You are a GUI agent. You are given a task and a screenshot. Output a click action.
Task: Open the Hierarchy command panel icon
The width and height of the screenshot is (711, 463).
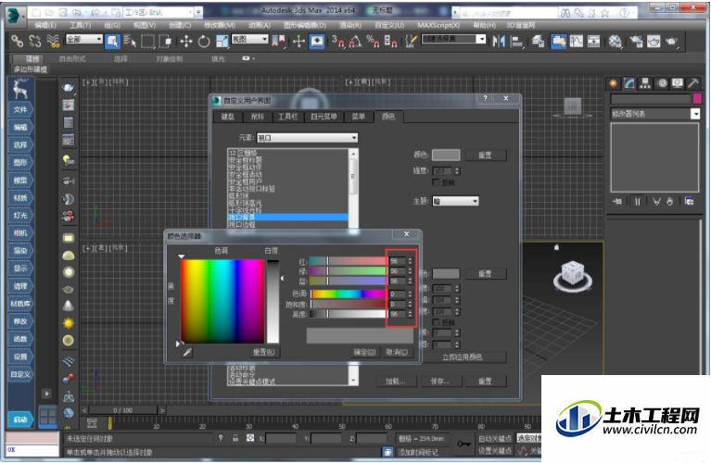pos(645,83)
